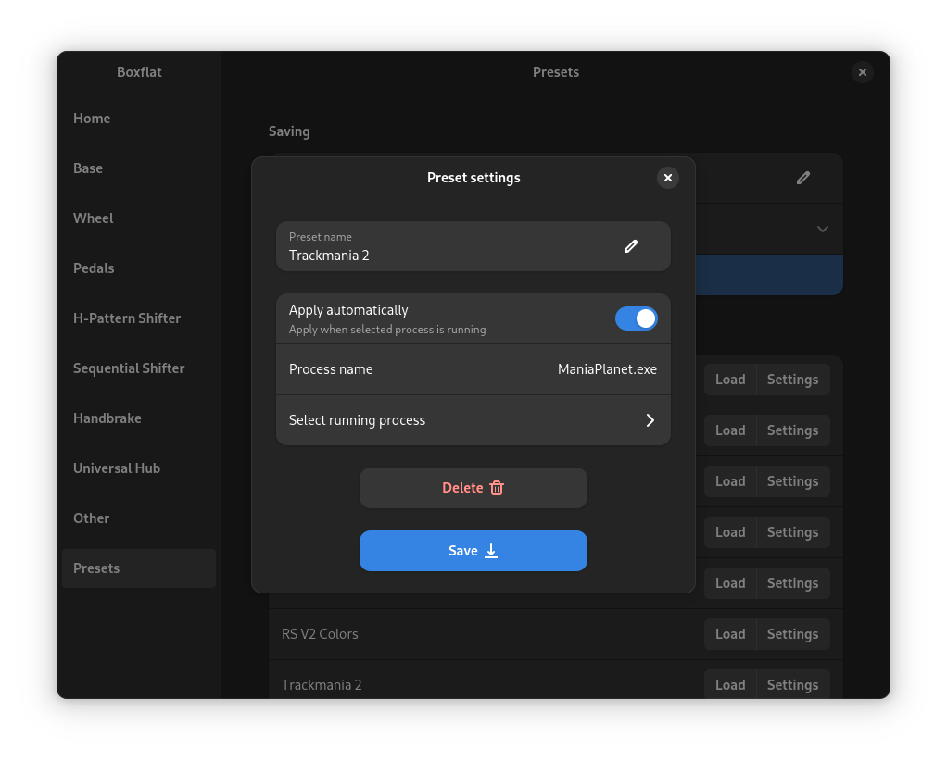This screenshot has height=761, width=947.
Task: Toggle the Apply automatically switch
Action: tap(636, 318)
